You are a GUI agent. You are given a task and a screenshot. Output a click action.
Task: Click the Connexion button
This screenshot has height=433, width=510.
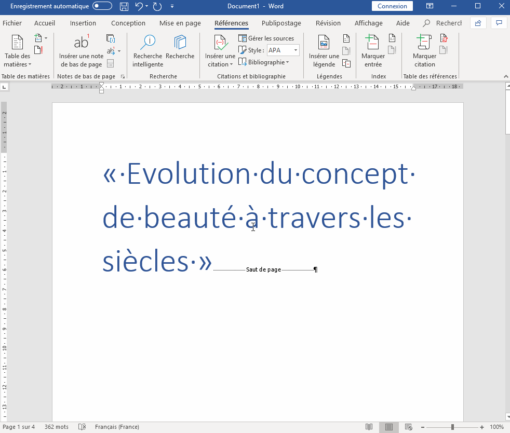point(392,6)
